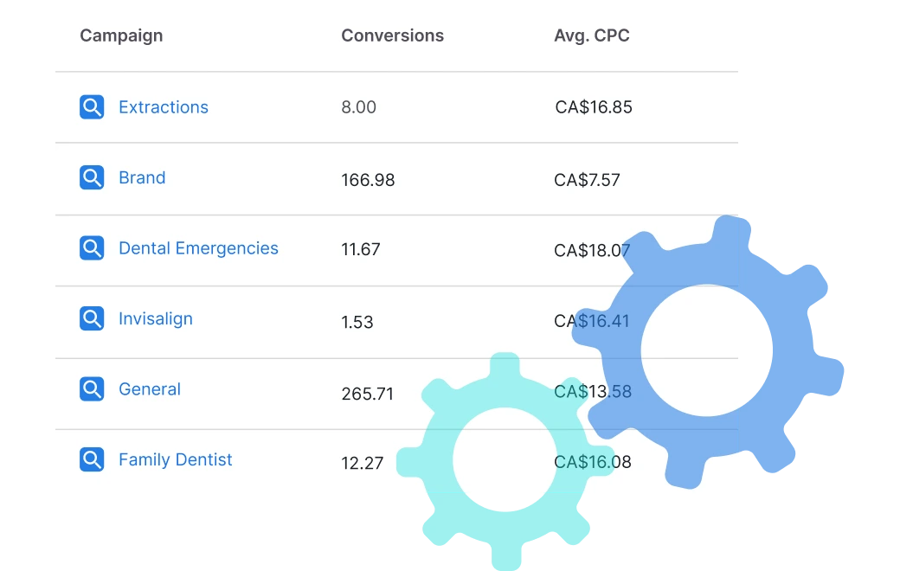Select the Family Dentist campaign
The width and height of the screenshot is (900, 571).
176,459
